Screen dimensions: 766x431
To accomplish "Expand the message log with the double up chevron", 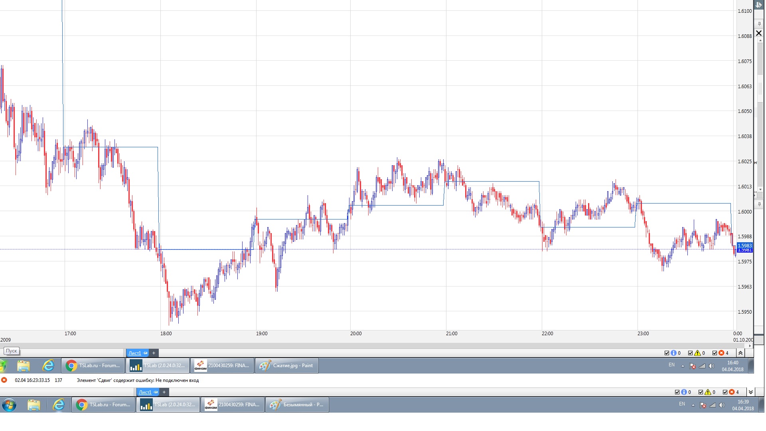I will click(740, 353).
